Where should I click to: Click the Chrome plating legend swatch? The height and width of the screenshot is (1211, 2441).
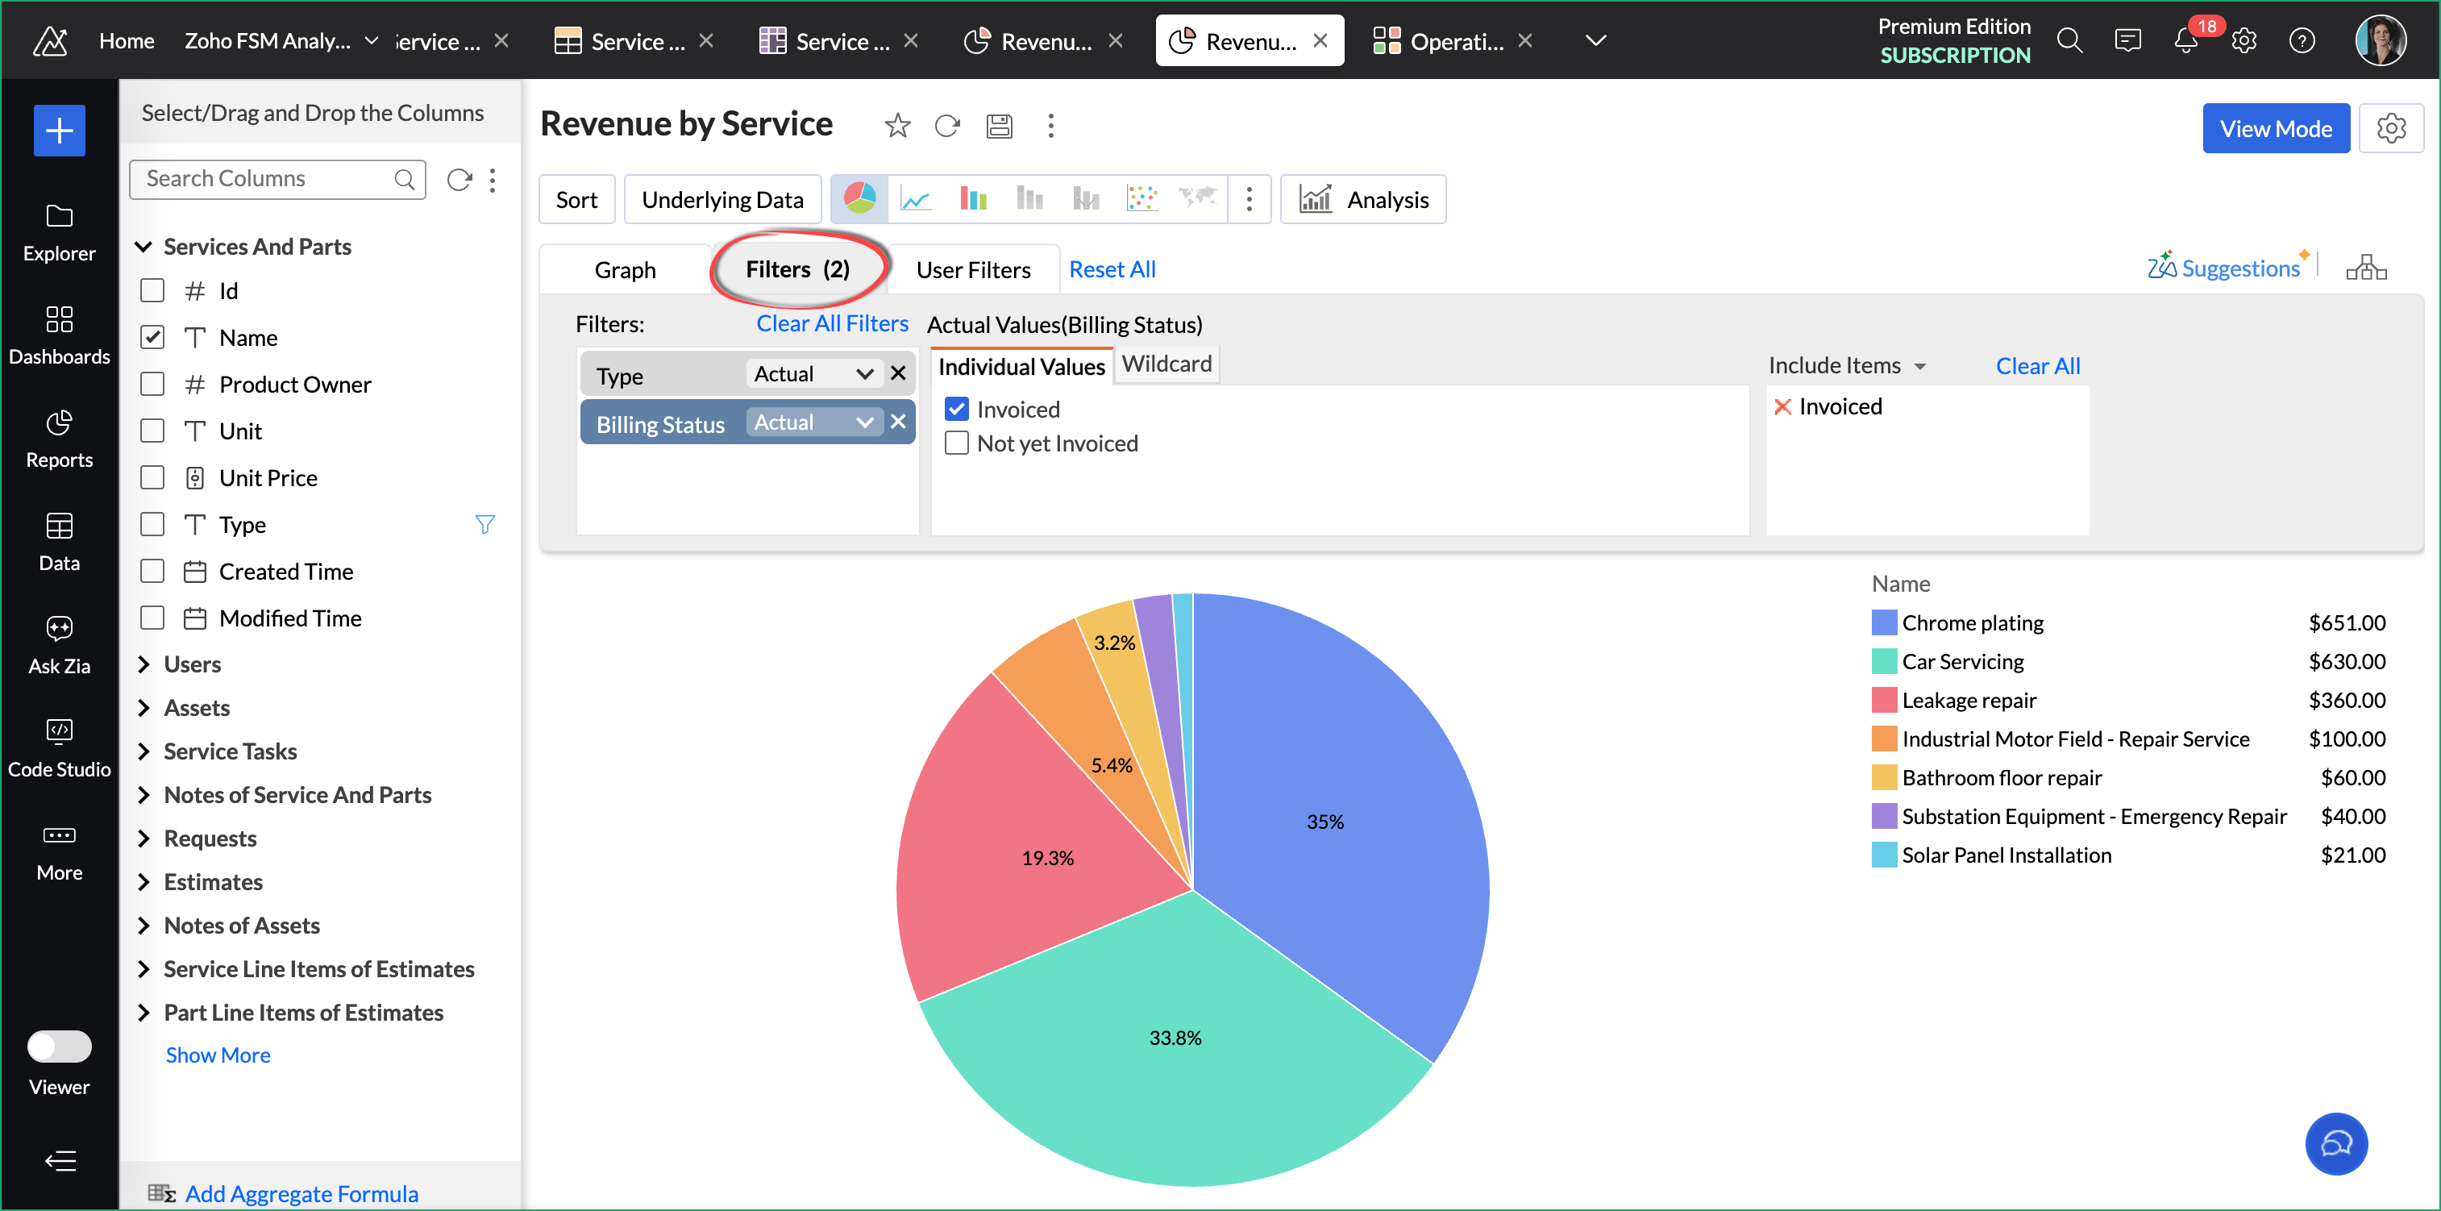coord(1883,622)
